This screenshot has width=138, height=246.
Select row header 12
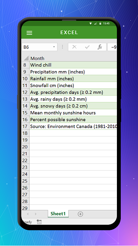(25, 92)
